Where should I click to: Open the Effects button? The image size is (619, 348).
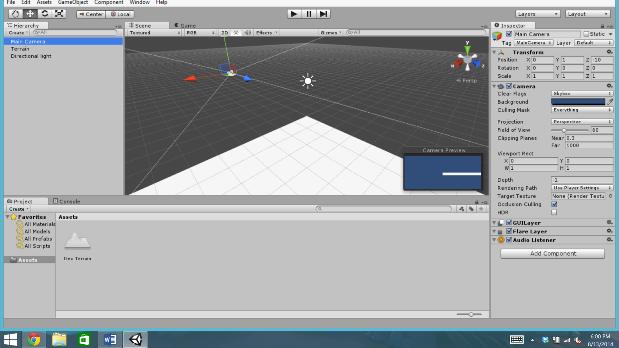[266, 33]
